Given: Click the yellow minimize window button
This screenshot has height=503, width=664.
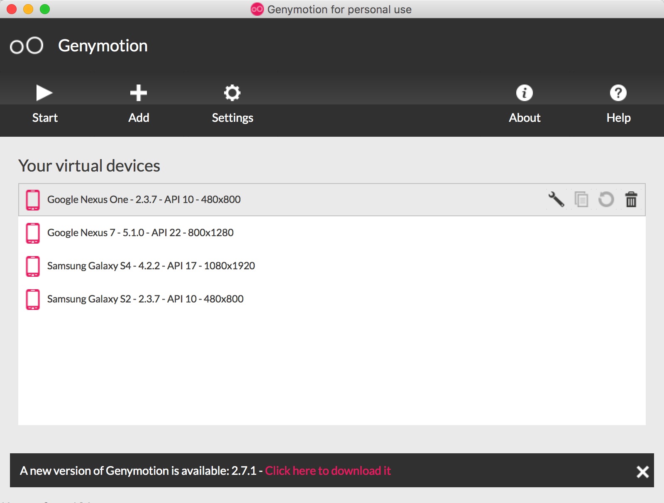Looking at the screenshot, I should pos(28,9).
